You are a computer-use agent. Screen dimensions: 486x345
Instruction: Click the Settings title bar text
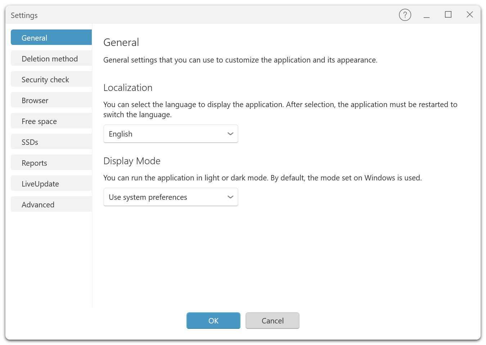(24, 15)
